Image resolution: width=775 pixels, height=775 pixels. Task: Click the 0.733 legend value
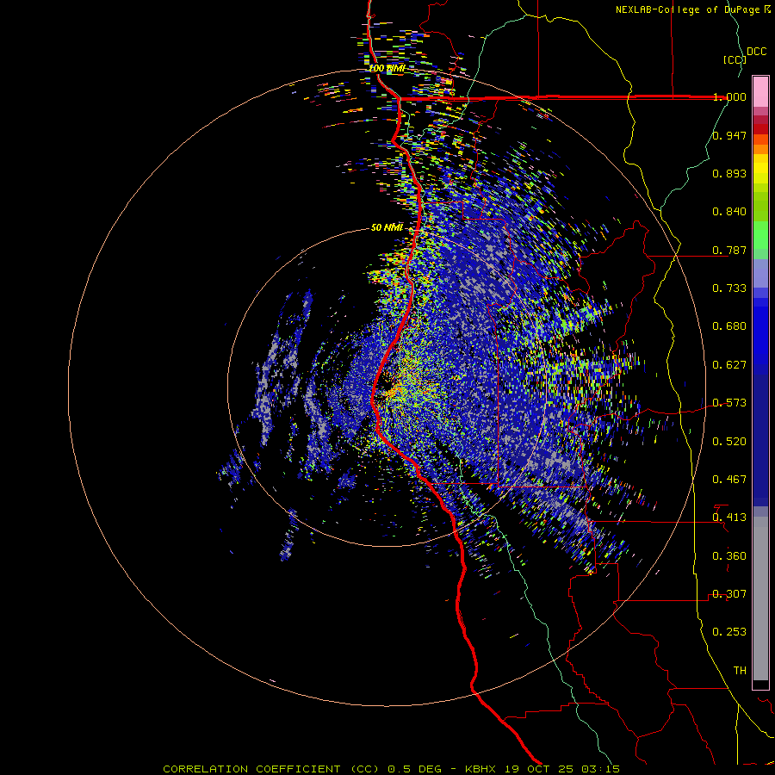click(x=729, y=288)
